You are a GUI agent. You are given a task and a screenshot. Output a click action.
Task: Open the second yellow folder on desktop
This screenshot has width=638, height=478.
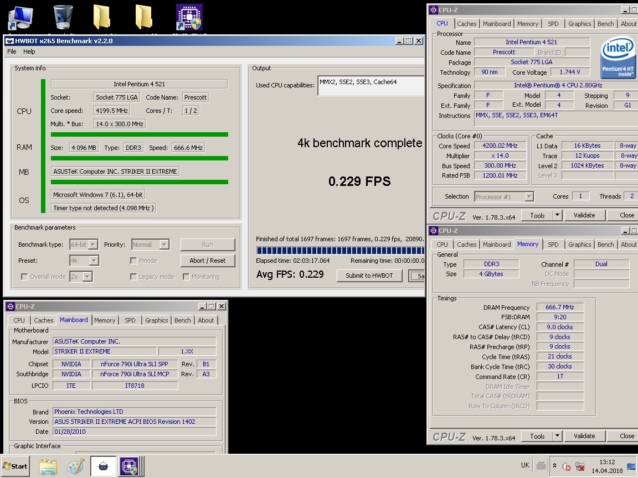pos(144,17)
